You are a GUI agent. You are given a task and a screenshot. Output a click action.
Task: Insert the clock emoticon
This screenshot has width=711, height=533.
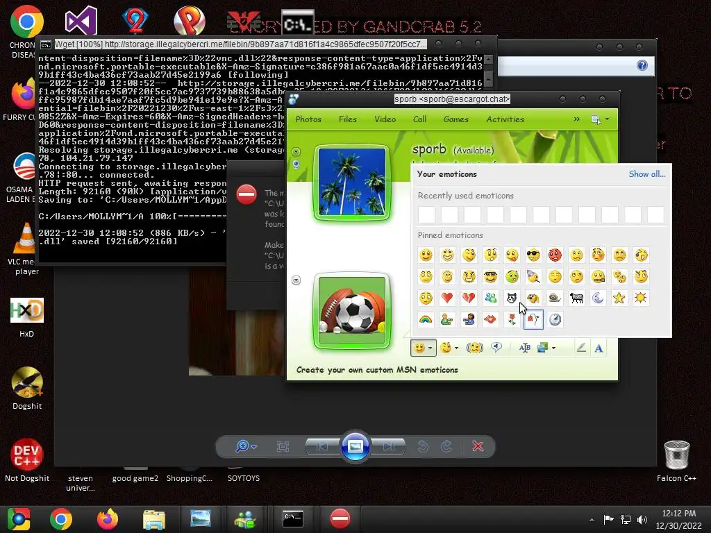(x=555, y=319)
